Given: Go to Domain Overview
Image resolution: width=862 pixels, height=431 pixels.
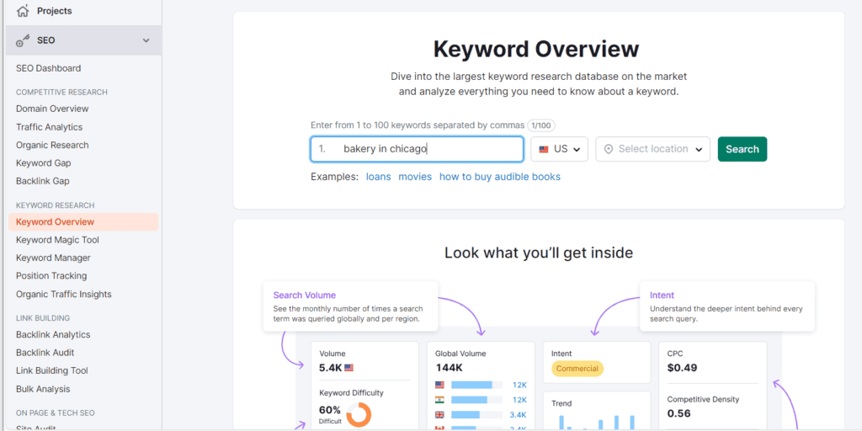Looking at the screenshot, I should click(x=52, y=109).
